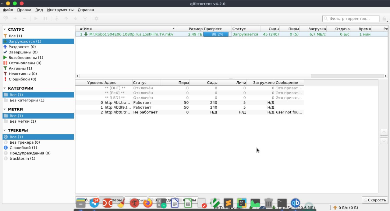Viewport: 390px width, 211px height.
Task: Move torrent to bottom of queue icon
Action: coord(85,19)
